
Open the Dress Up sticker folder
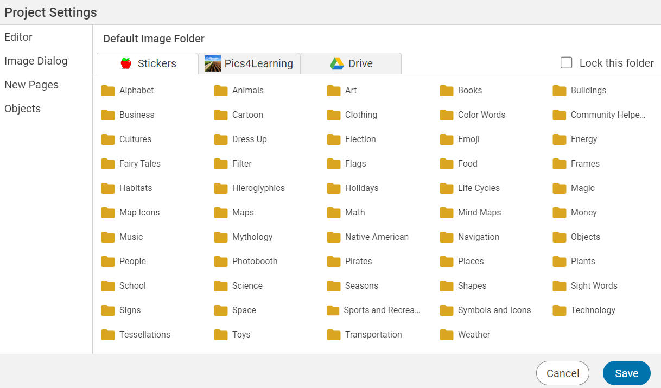[x=248, y=139]
